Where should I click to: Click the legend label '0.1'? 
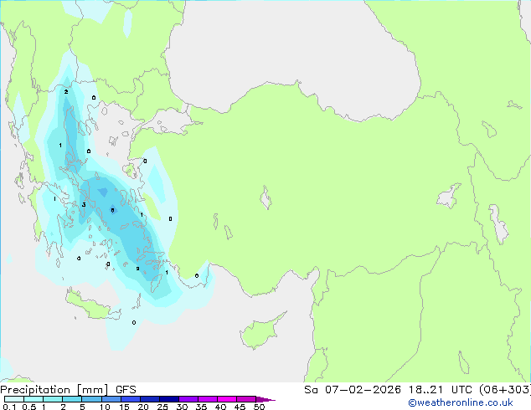tap(9, 407)
